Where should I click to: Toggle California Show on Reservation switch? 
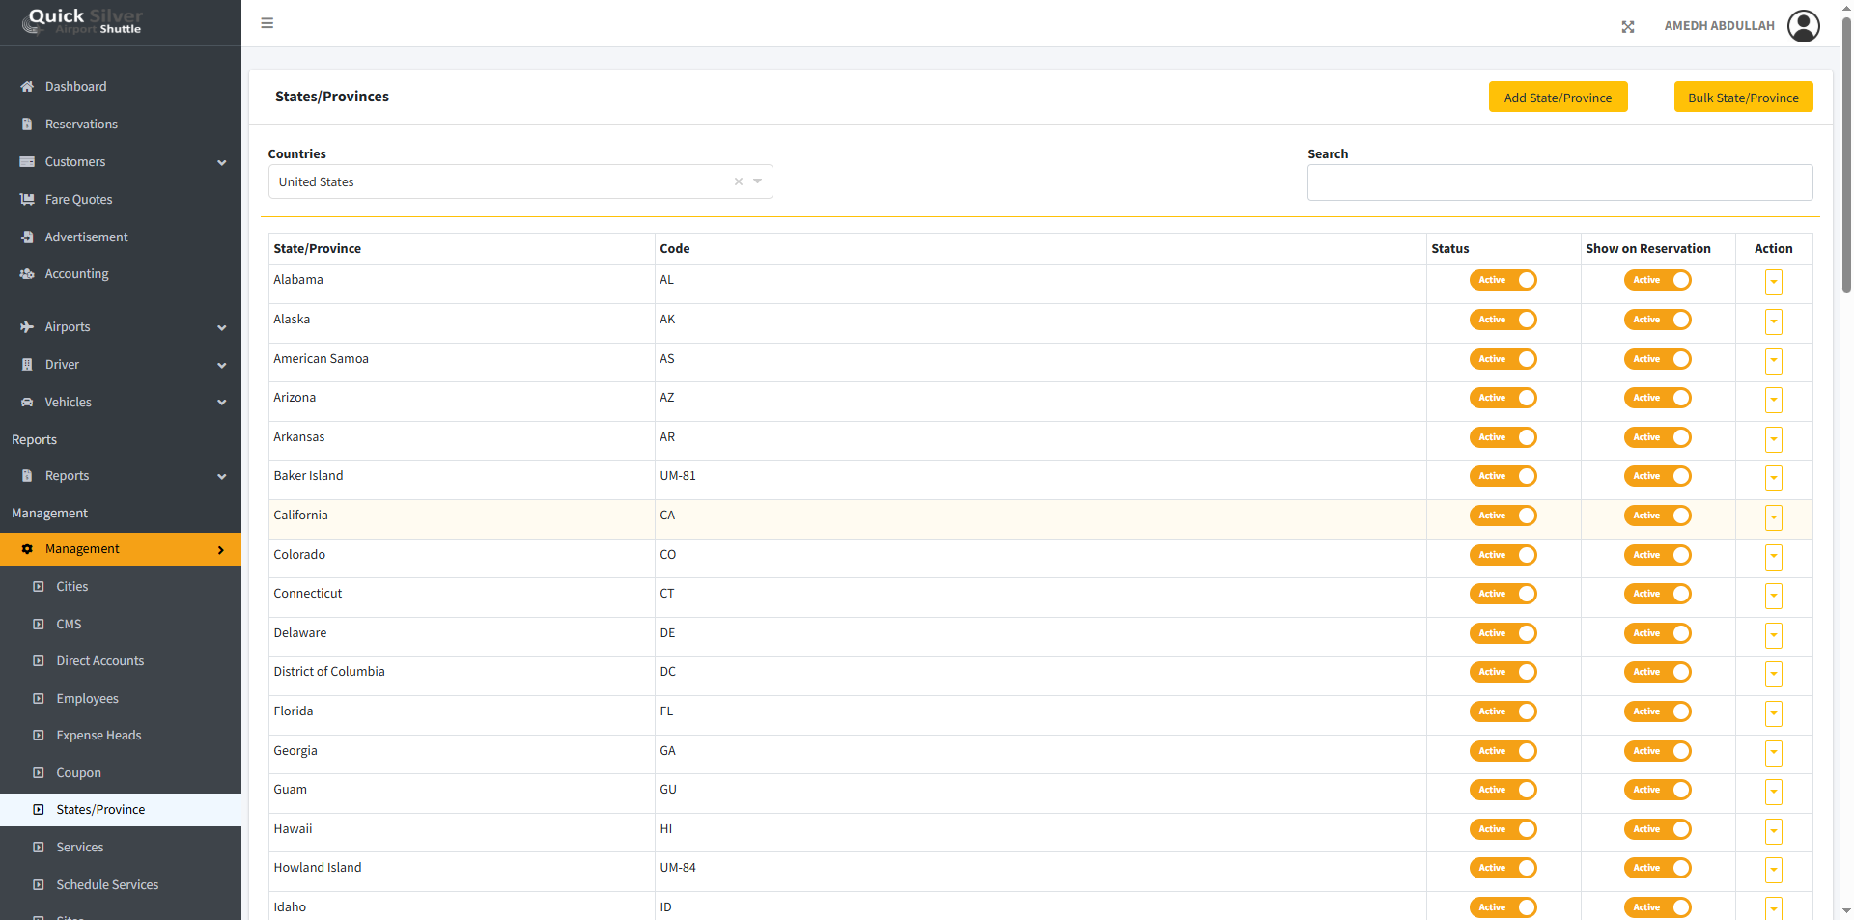[x=1657, y=516]
